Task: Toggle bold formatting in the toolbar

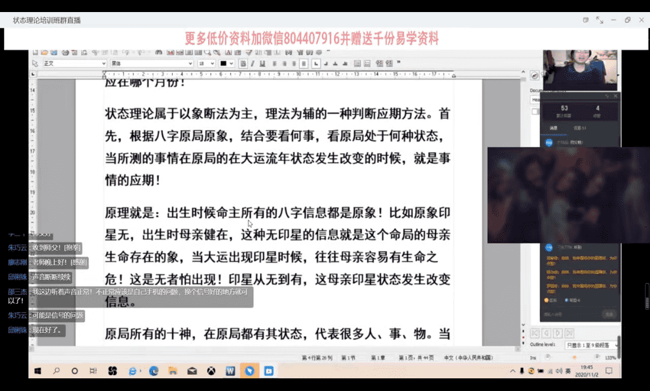Action: pos(244,63)
